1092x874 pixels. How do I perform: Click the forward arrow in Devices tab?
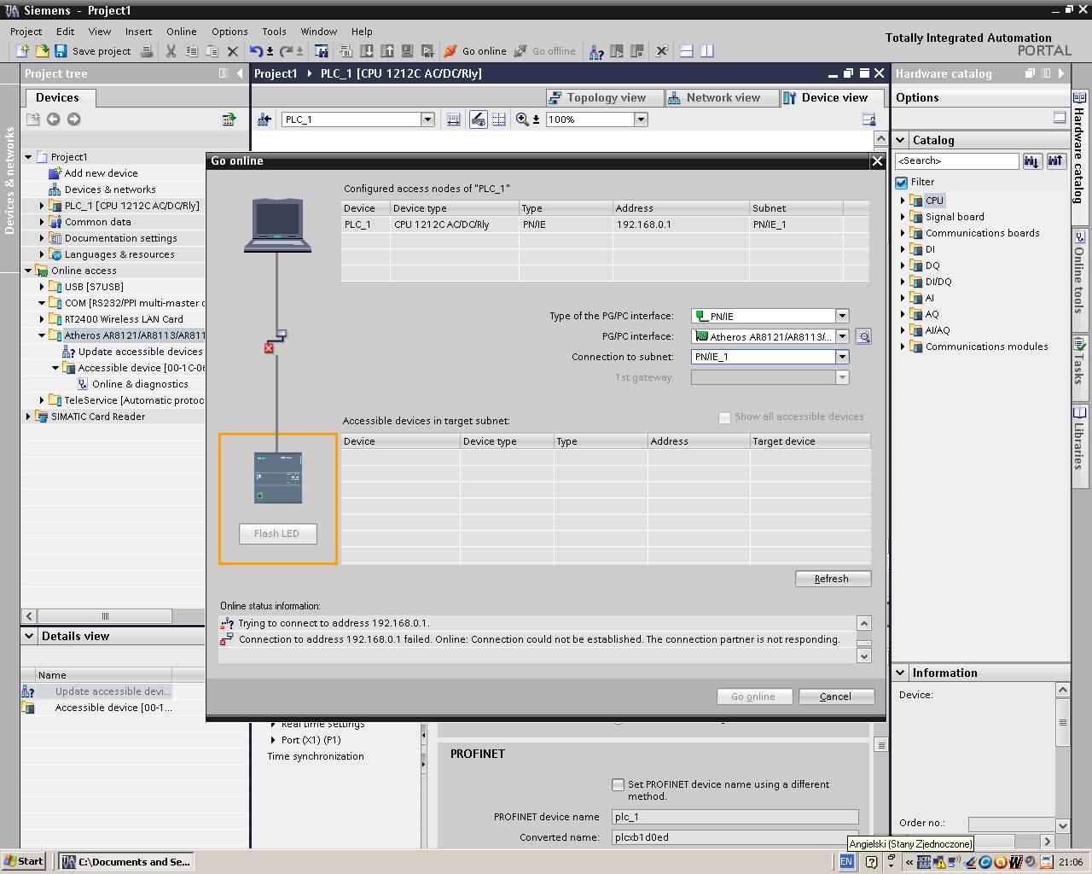[x=73, y=119]
